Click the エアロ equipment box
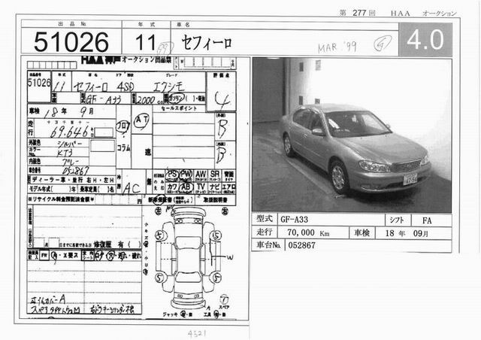The image size is (481, 340). 228,187
